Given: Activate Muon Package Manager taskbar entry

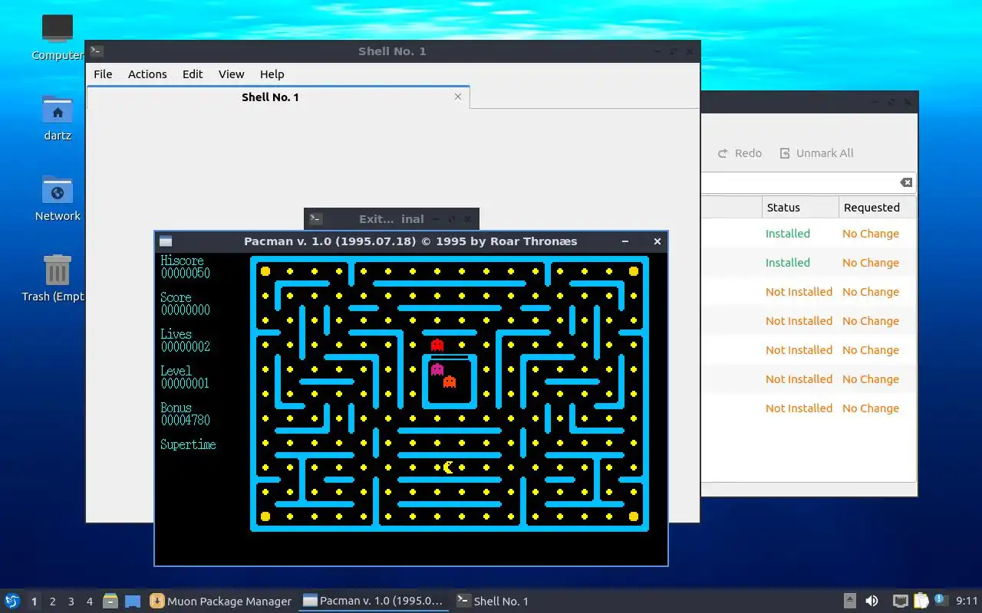Looking at the screenshot, I should 221,602.
